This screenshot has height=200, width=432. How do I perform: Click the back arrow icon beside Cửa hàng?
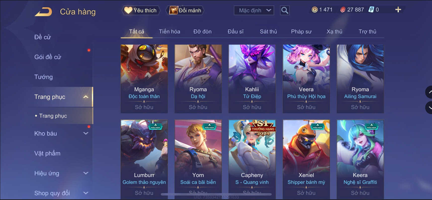coord(43,12)
